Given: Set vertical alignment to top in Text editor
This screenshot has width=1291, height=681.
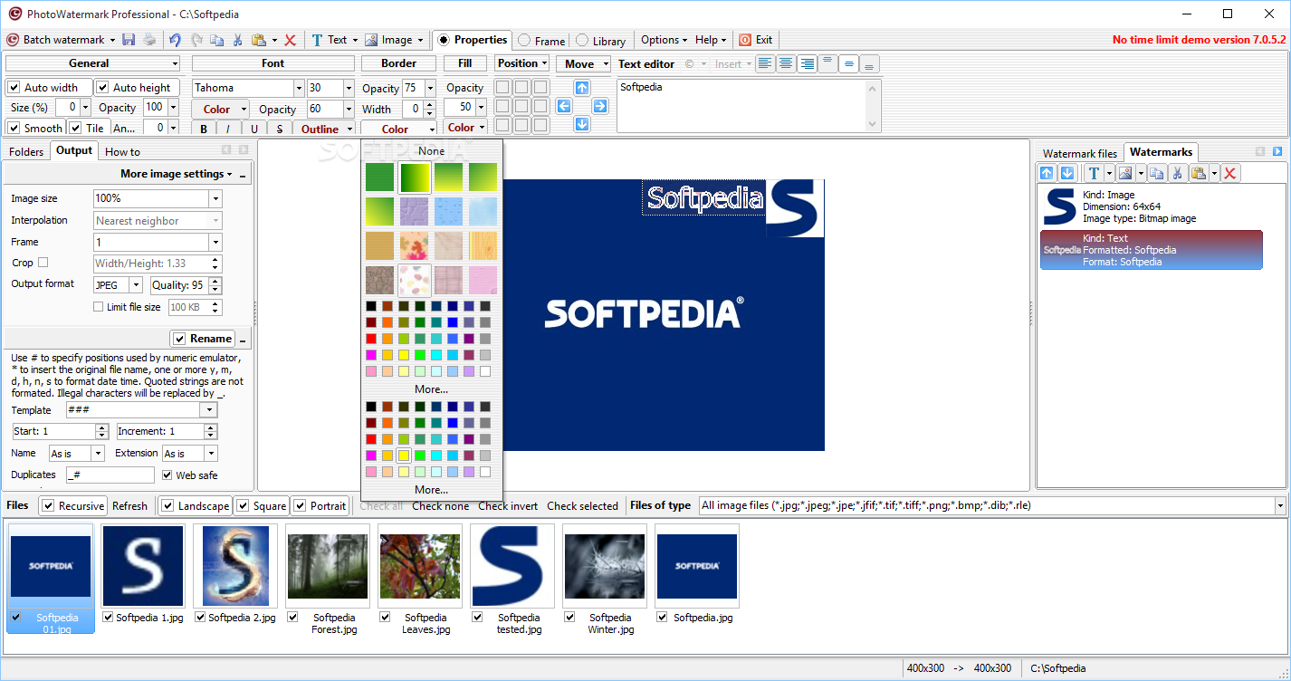Looking at the screenshot, I should point(827,63).
